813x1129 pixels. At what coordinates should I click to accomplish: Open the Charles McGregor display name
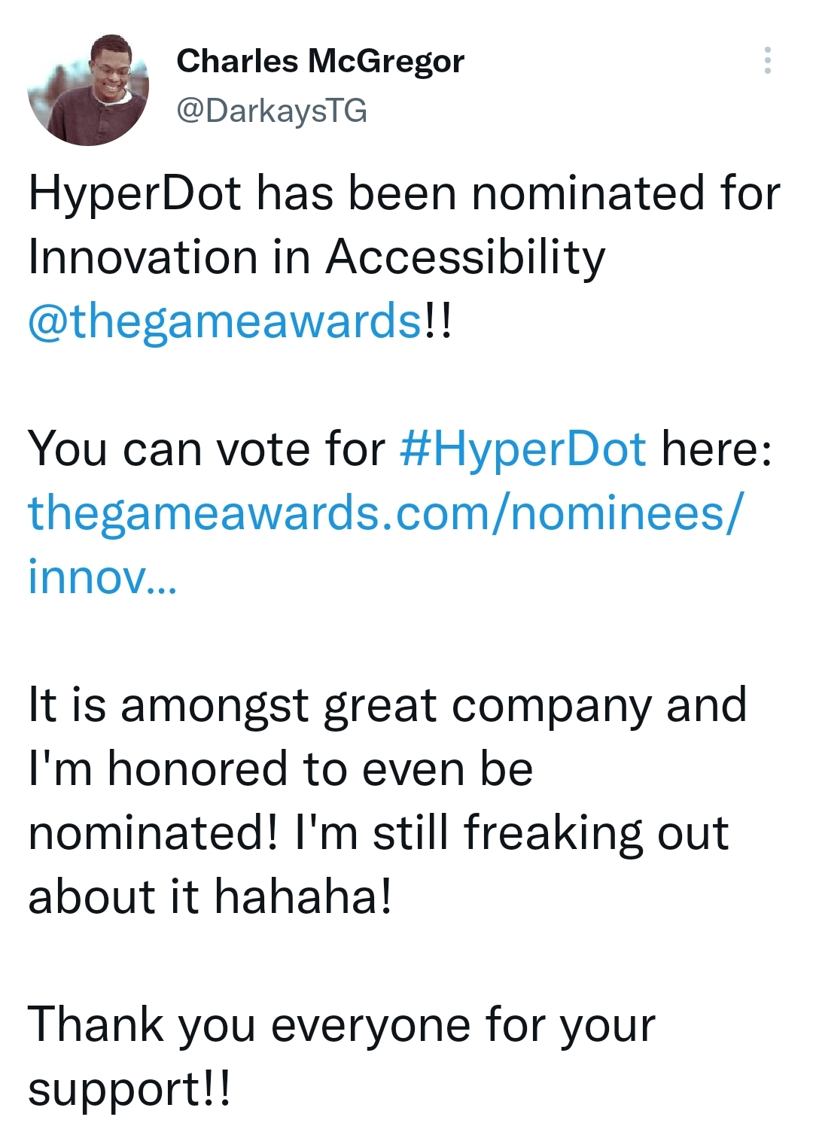(320, 61)
